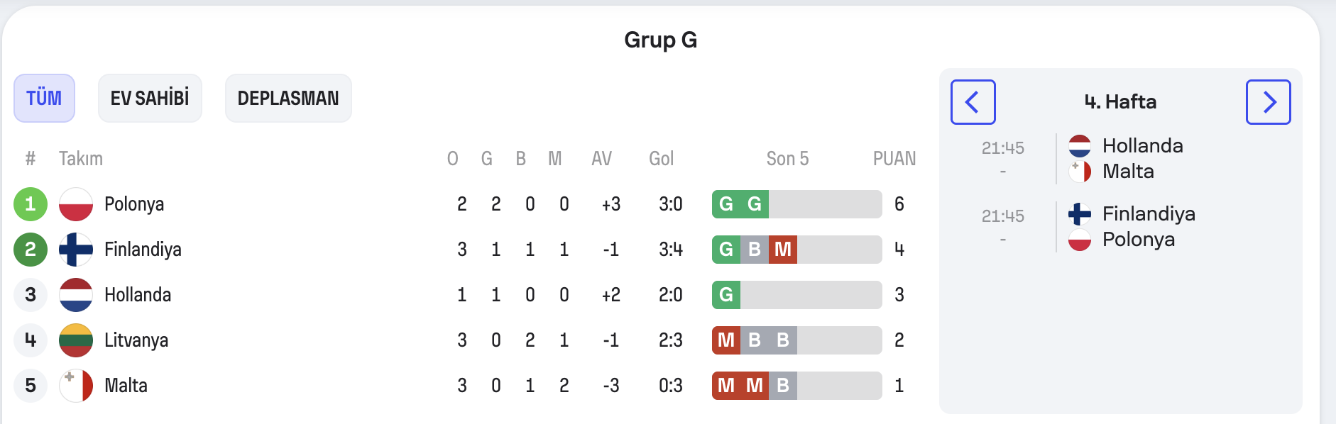
Task: Click first M badge in Malta's form
Action: [726, 386]
